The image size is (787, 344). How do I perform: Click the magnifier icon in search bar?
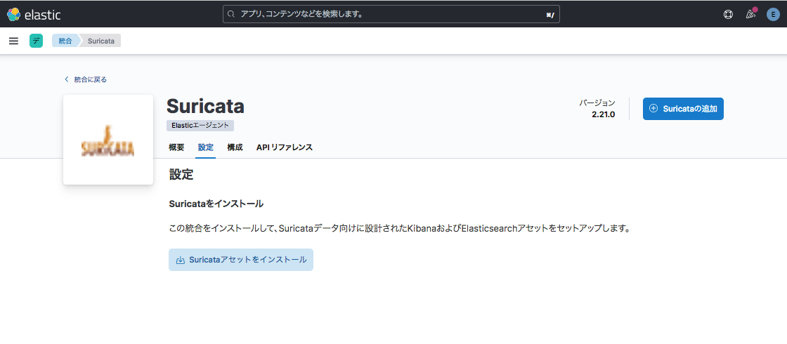coord(231,14)
